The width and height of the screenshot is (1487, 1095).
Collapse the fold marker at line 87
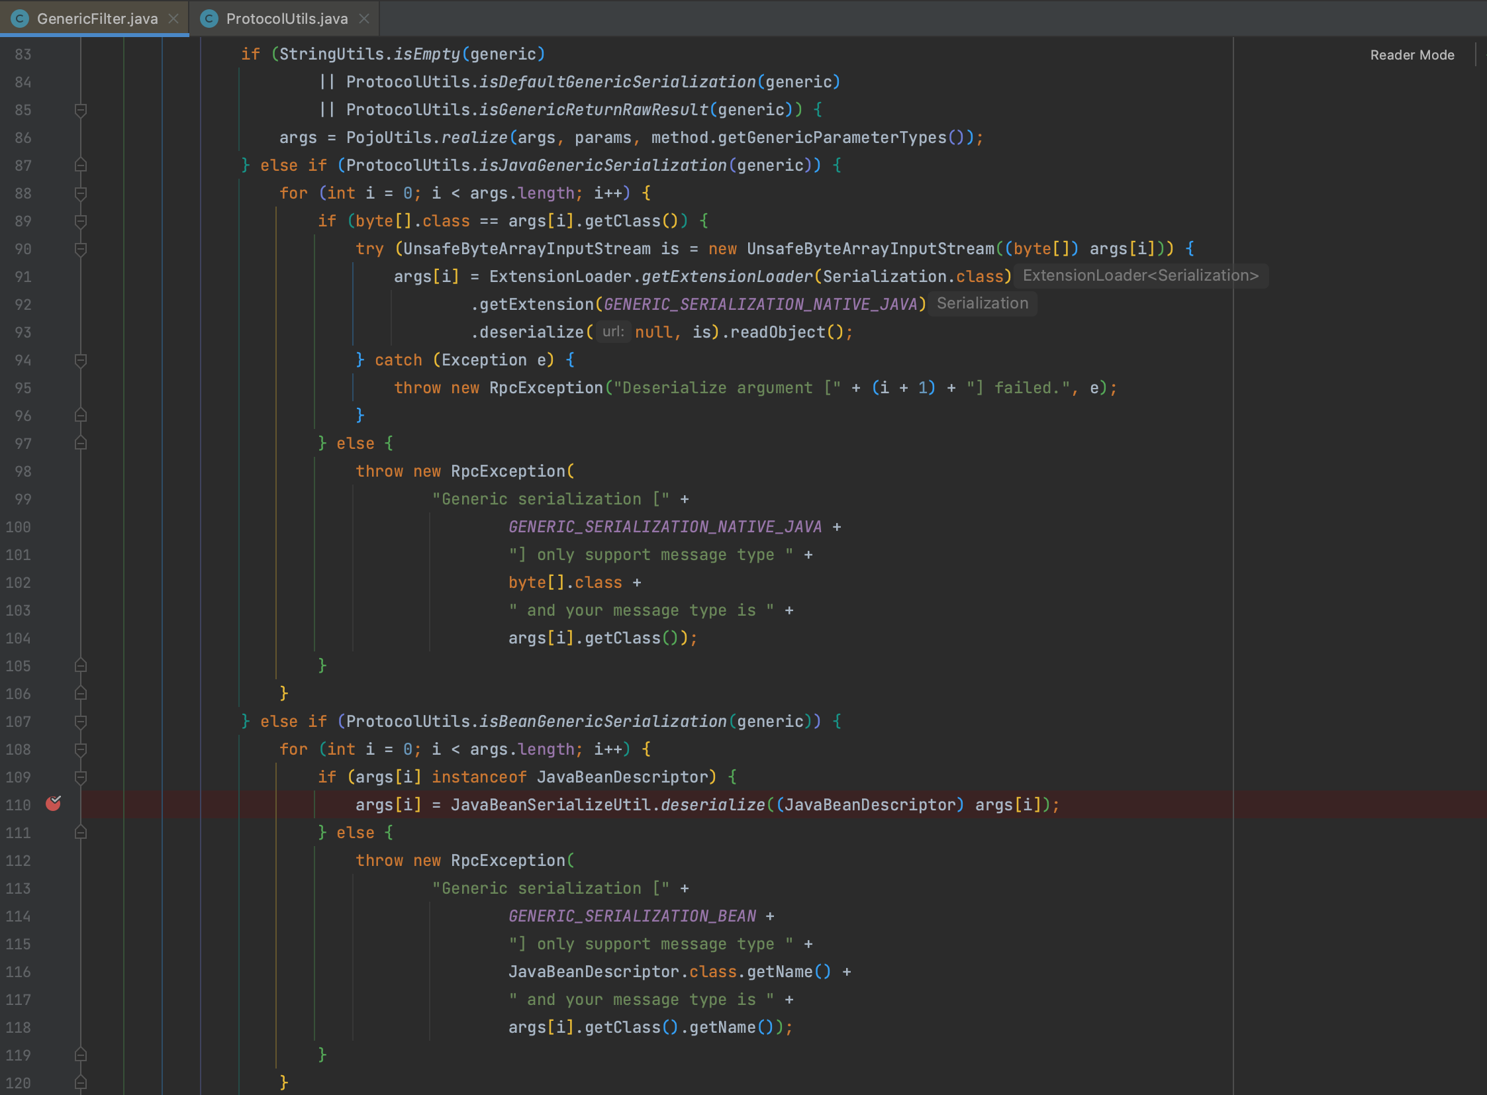click(x=81, y=165)
